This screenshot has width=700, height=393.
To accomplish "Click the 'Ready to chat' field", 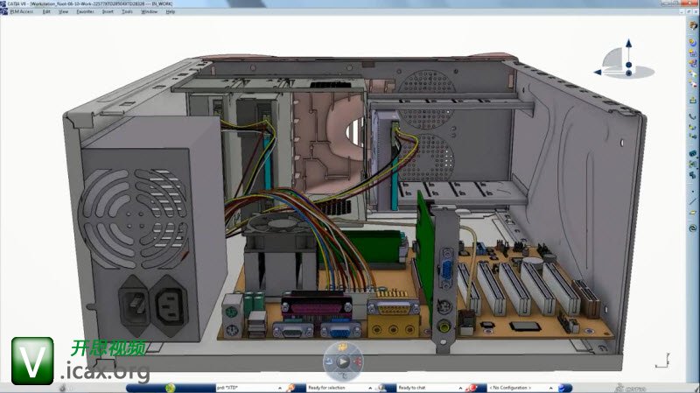I will point(430,388).
